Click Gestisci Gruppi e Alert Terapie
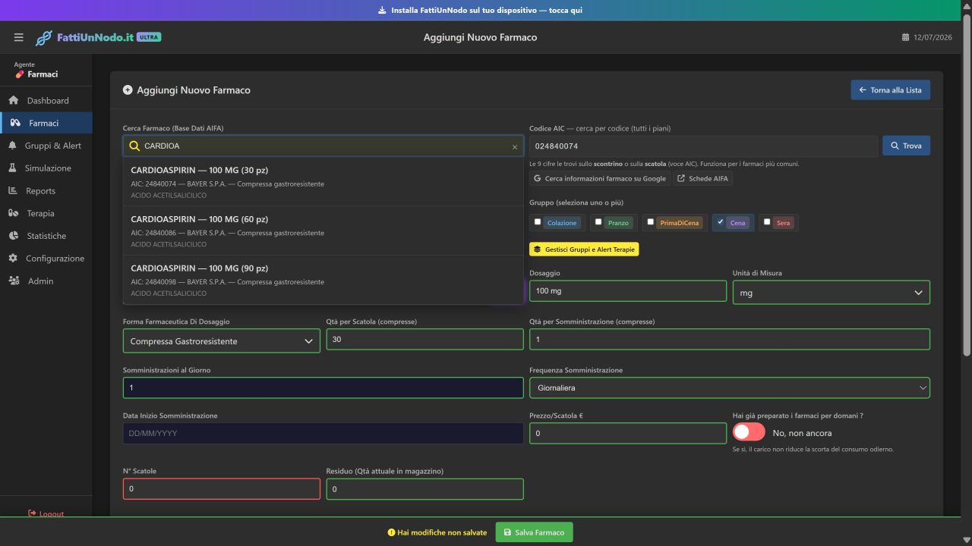This screenshot has width=972, height=546. click(x=584, y=249)
